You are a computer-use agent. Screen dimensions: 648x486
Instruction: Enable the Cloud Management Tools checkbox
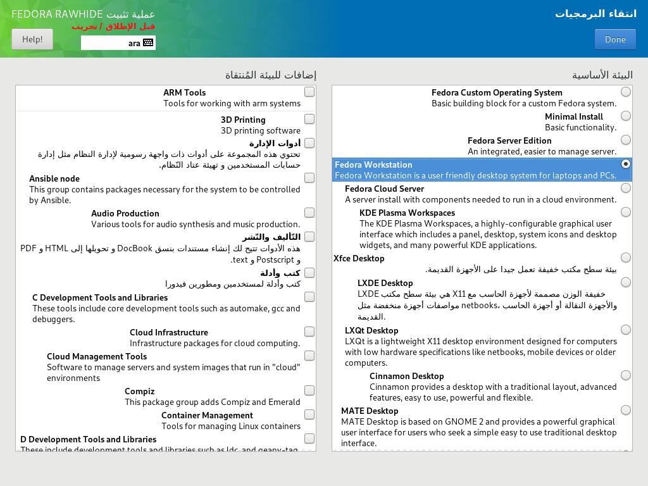309,356
